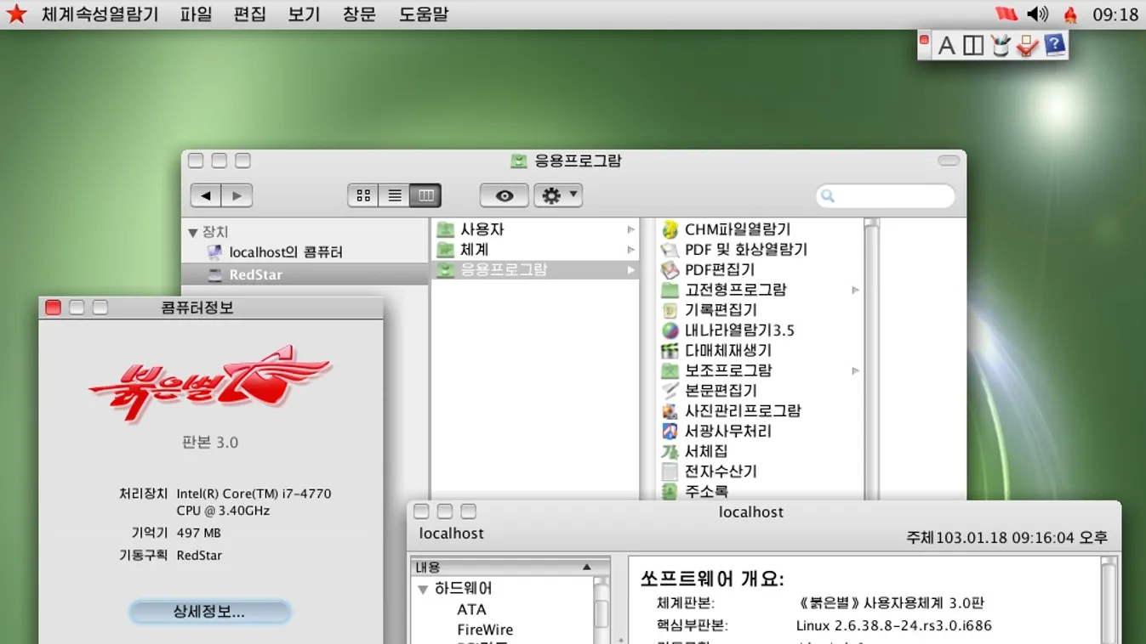1146x644 pixels.
Task: Open the blue help book icon
Action: 1054,45
